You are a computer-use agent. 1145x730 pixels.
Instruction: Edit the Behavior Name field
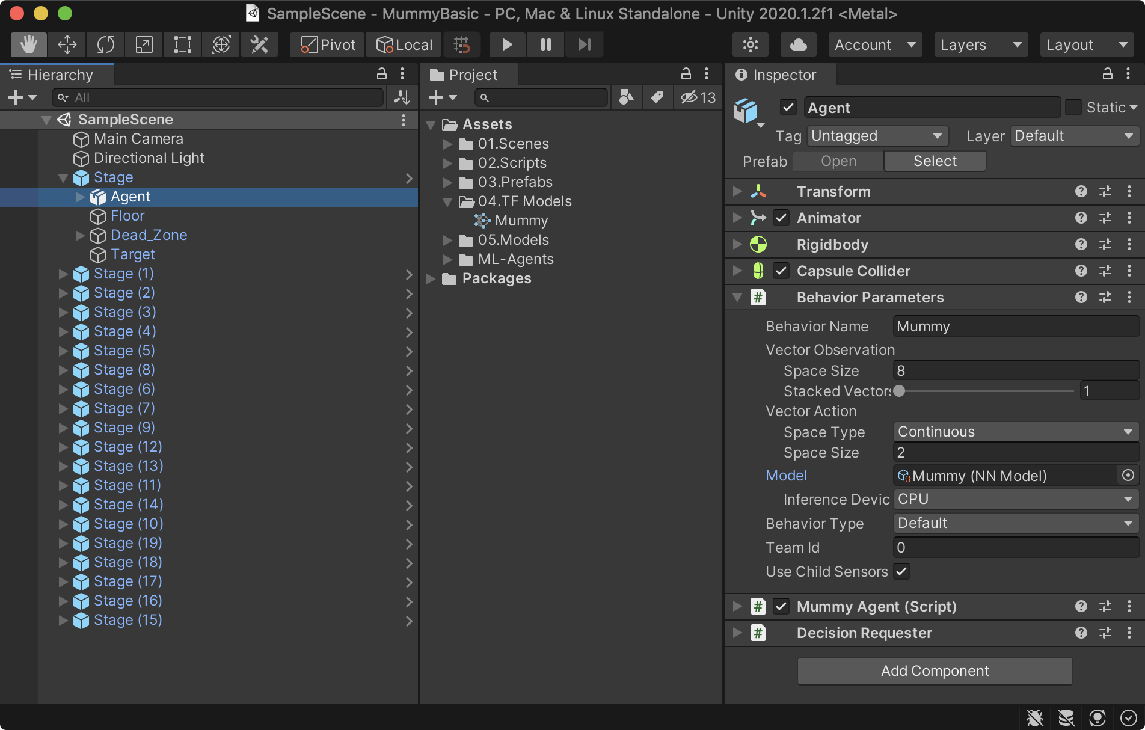[1016, 327]
